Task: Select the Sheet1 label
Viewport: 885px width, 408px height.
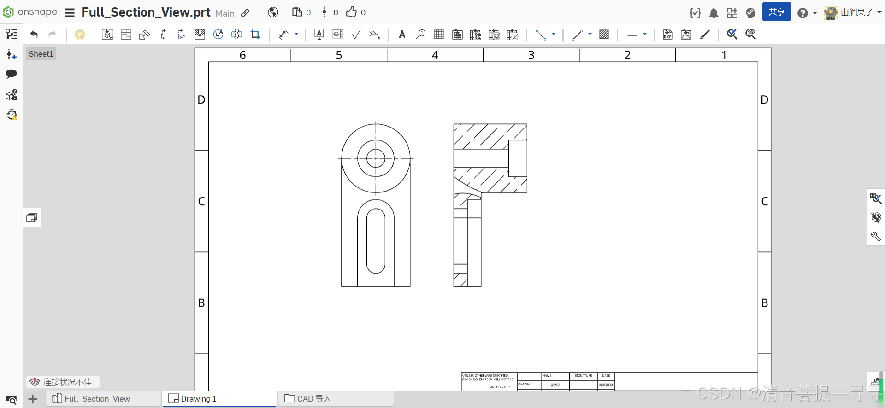Action: click(41, 54)
